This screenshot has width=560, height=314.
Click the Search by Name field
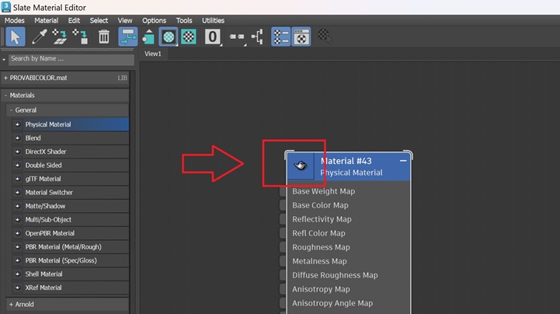(x=71, y=58)
